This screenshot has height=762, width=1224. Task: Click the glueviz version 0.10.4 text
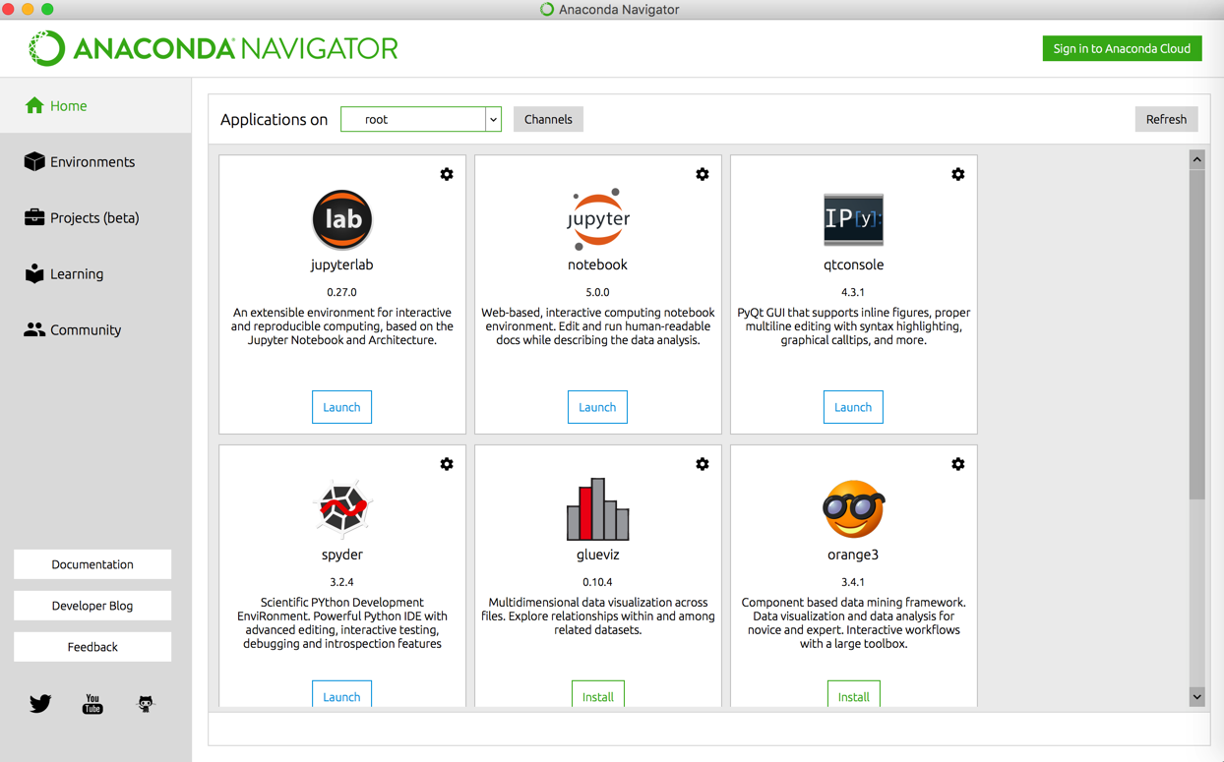(x=597, y=582)
